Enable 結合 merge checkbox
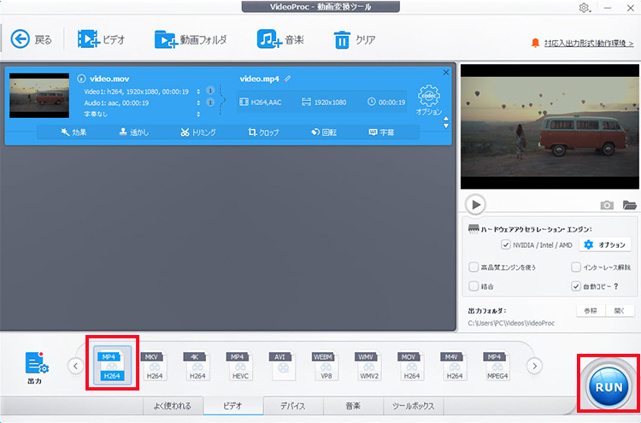 coord(473,286)
